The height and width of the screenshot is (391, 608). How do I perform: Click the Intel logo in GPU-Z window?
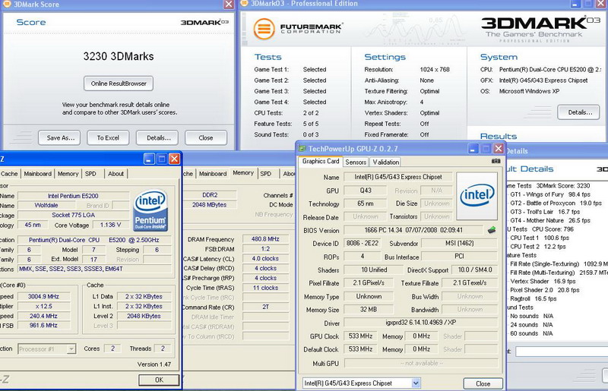477,196
